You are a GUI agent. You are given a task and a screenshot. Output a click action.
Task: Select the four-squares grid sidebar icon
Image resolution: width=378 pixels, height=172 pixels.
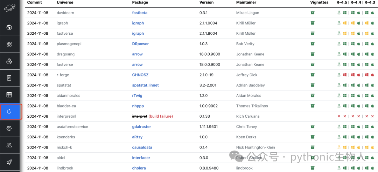9,44
